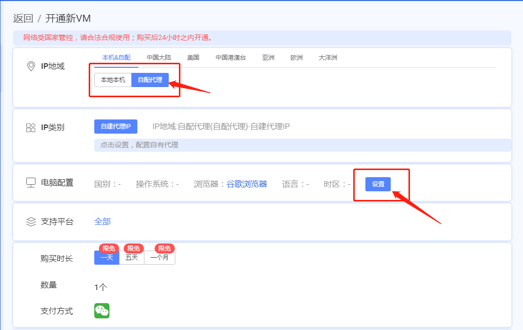Viewport: 523px width, 330px height.
Task: Click the 返回 back link
Action: (23, 19)
